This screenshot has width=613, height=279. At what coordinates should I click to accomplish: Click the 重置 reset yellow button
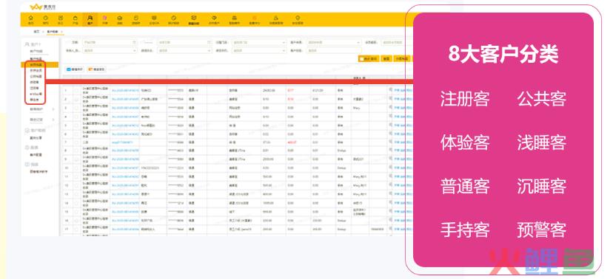click(x=386, y=59)
